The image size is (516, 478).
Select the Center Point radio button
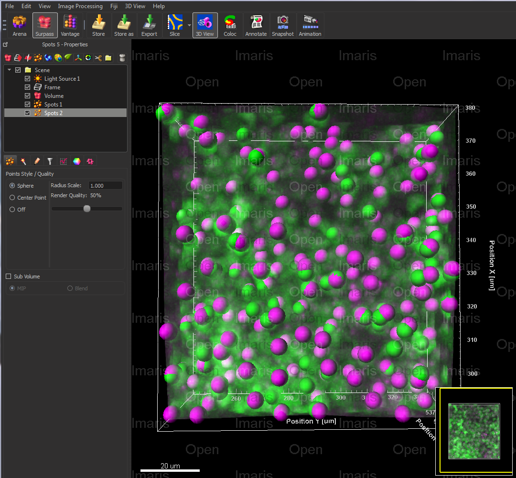tap(12, 197)
